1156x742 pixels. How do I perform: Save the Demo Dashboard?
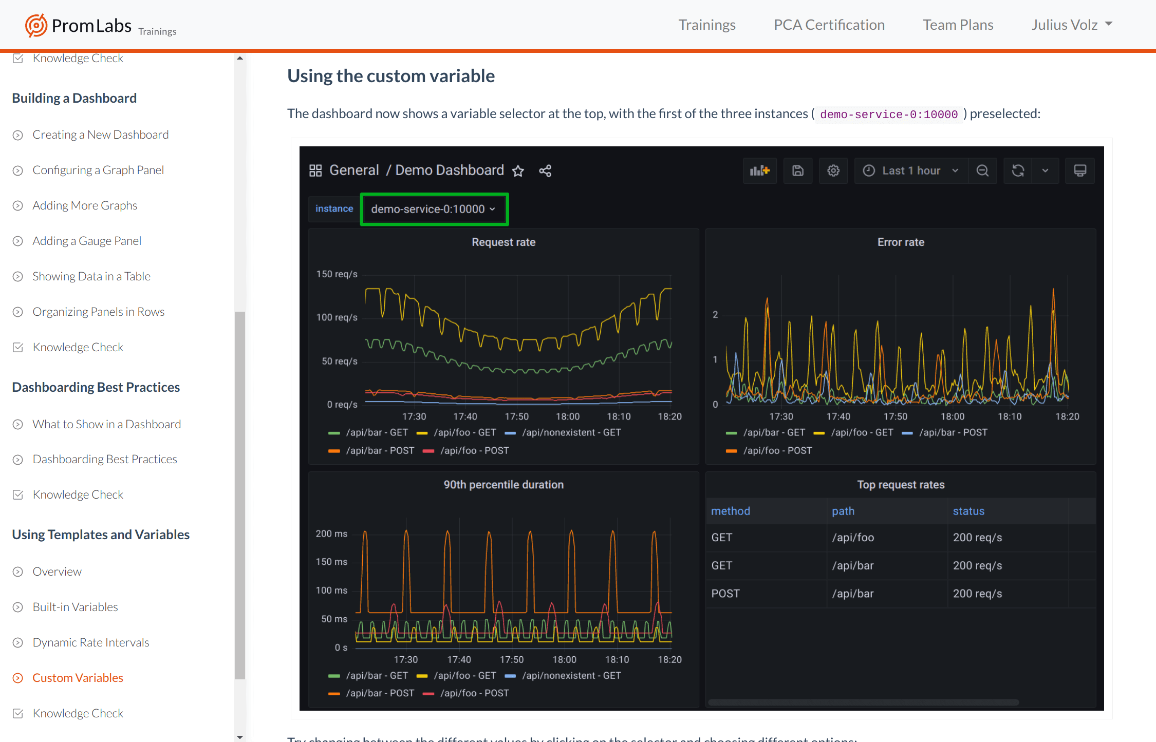797,170
